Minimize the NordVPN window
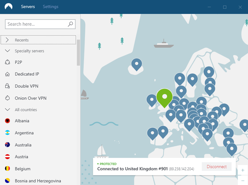 [x=209, y=7]
